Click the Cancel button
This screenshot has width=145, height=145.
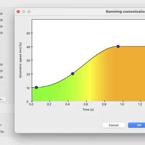pyautogui.click(x=114, y=125)
